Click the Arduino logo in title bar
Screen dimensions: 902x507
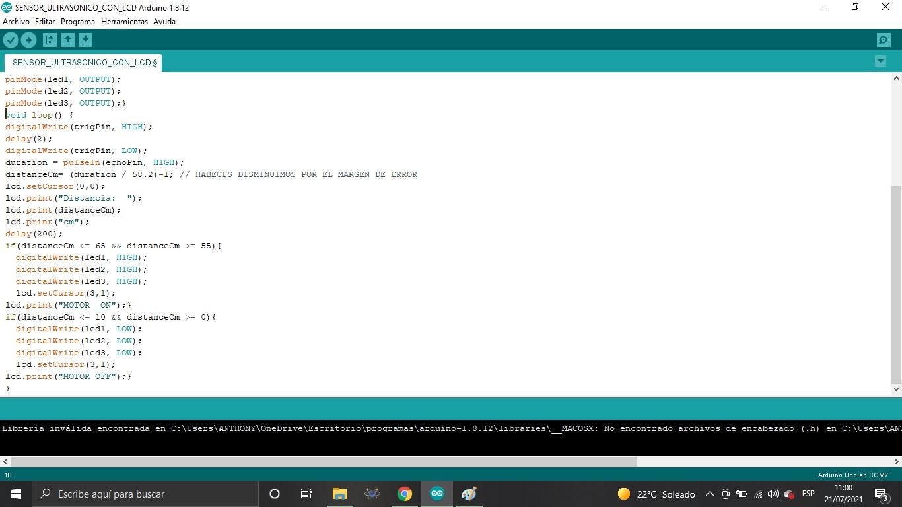[7, 7]
